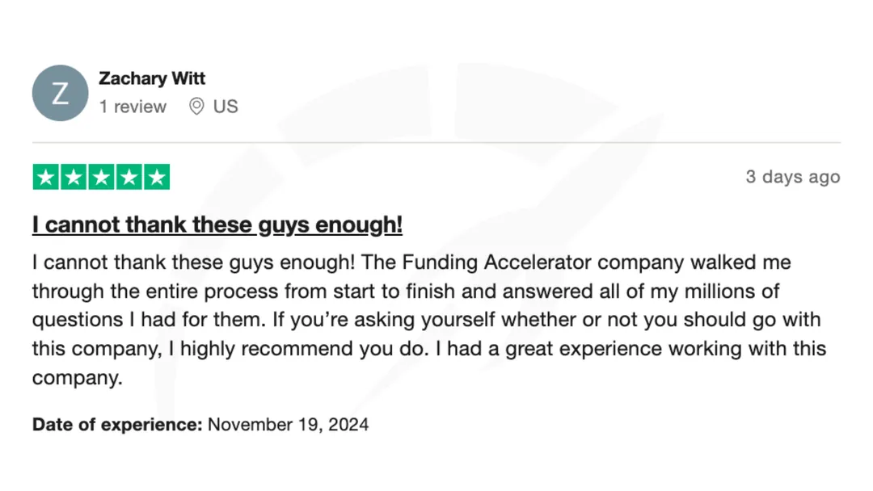Open the 'I cannot thank these guys enough!' title link
The image size is (873, 491).
(x=217, y=225)
